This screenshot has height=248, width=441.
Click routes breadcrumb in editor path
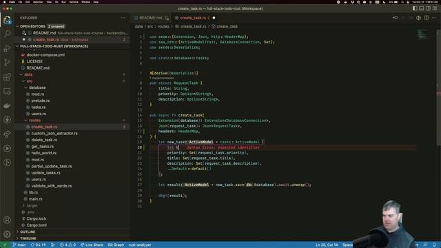click(x=163, y=26)
